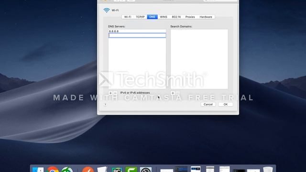Click the Wi-Fi signal icon in the dialog header

[107, 10]
